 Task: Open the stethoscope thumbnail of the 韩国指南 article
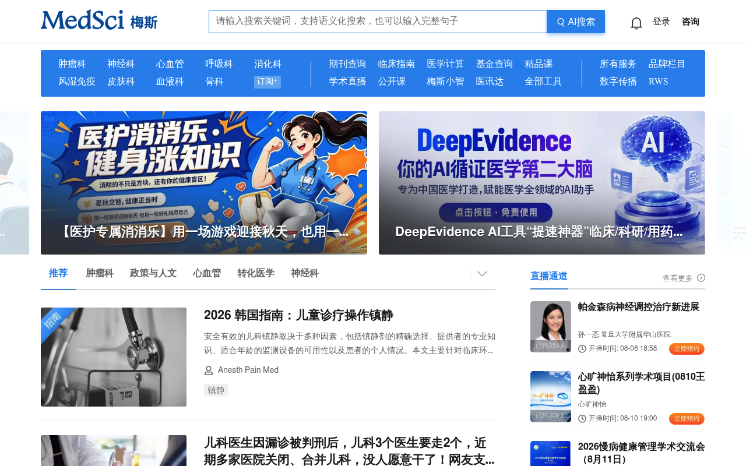pos(114,357)
